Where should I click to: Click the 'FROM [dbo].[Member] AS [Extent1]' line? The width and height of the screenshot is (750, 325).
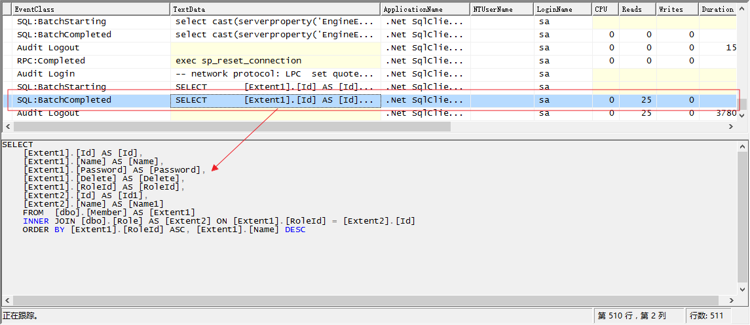[x=109, y=213]
